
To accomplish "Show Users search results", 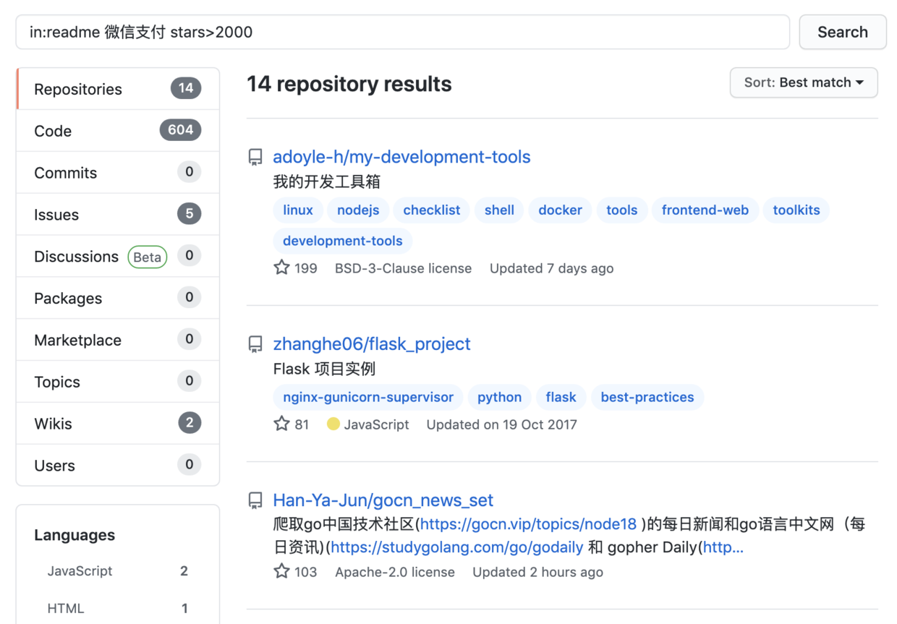I will coord(118,466).
